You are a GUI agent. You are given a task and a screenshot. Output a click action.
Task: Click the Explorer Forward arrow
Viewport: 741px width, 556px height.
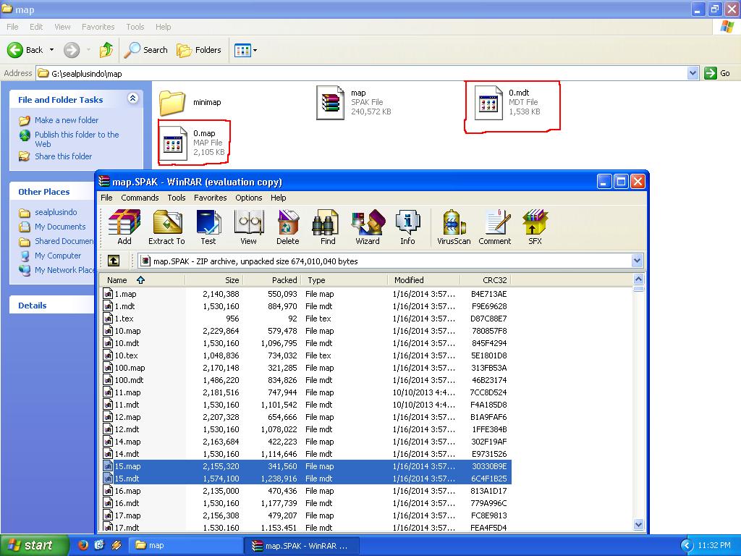pos(72,50)
